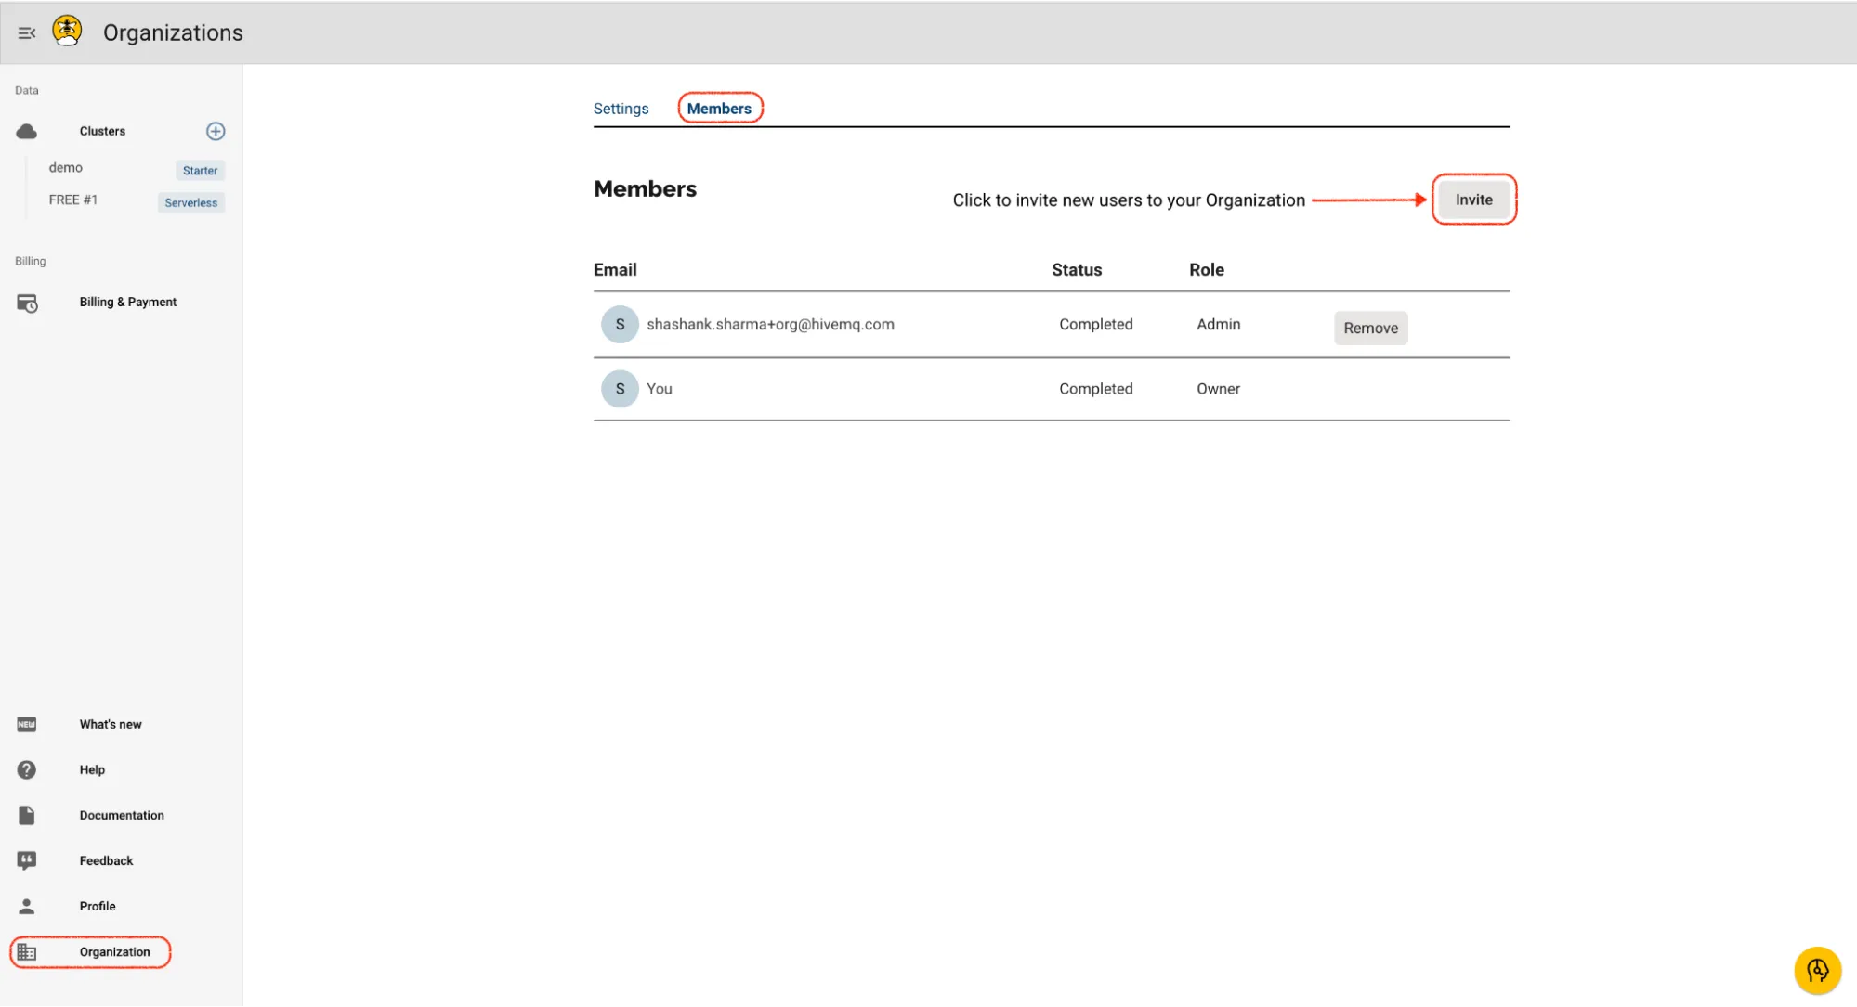Go to Profile page
Viewport: 1857px width, 1007px height.
[x=98, y=906]
